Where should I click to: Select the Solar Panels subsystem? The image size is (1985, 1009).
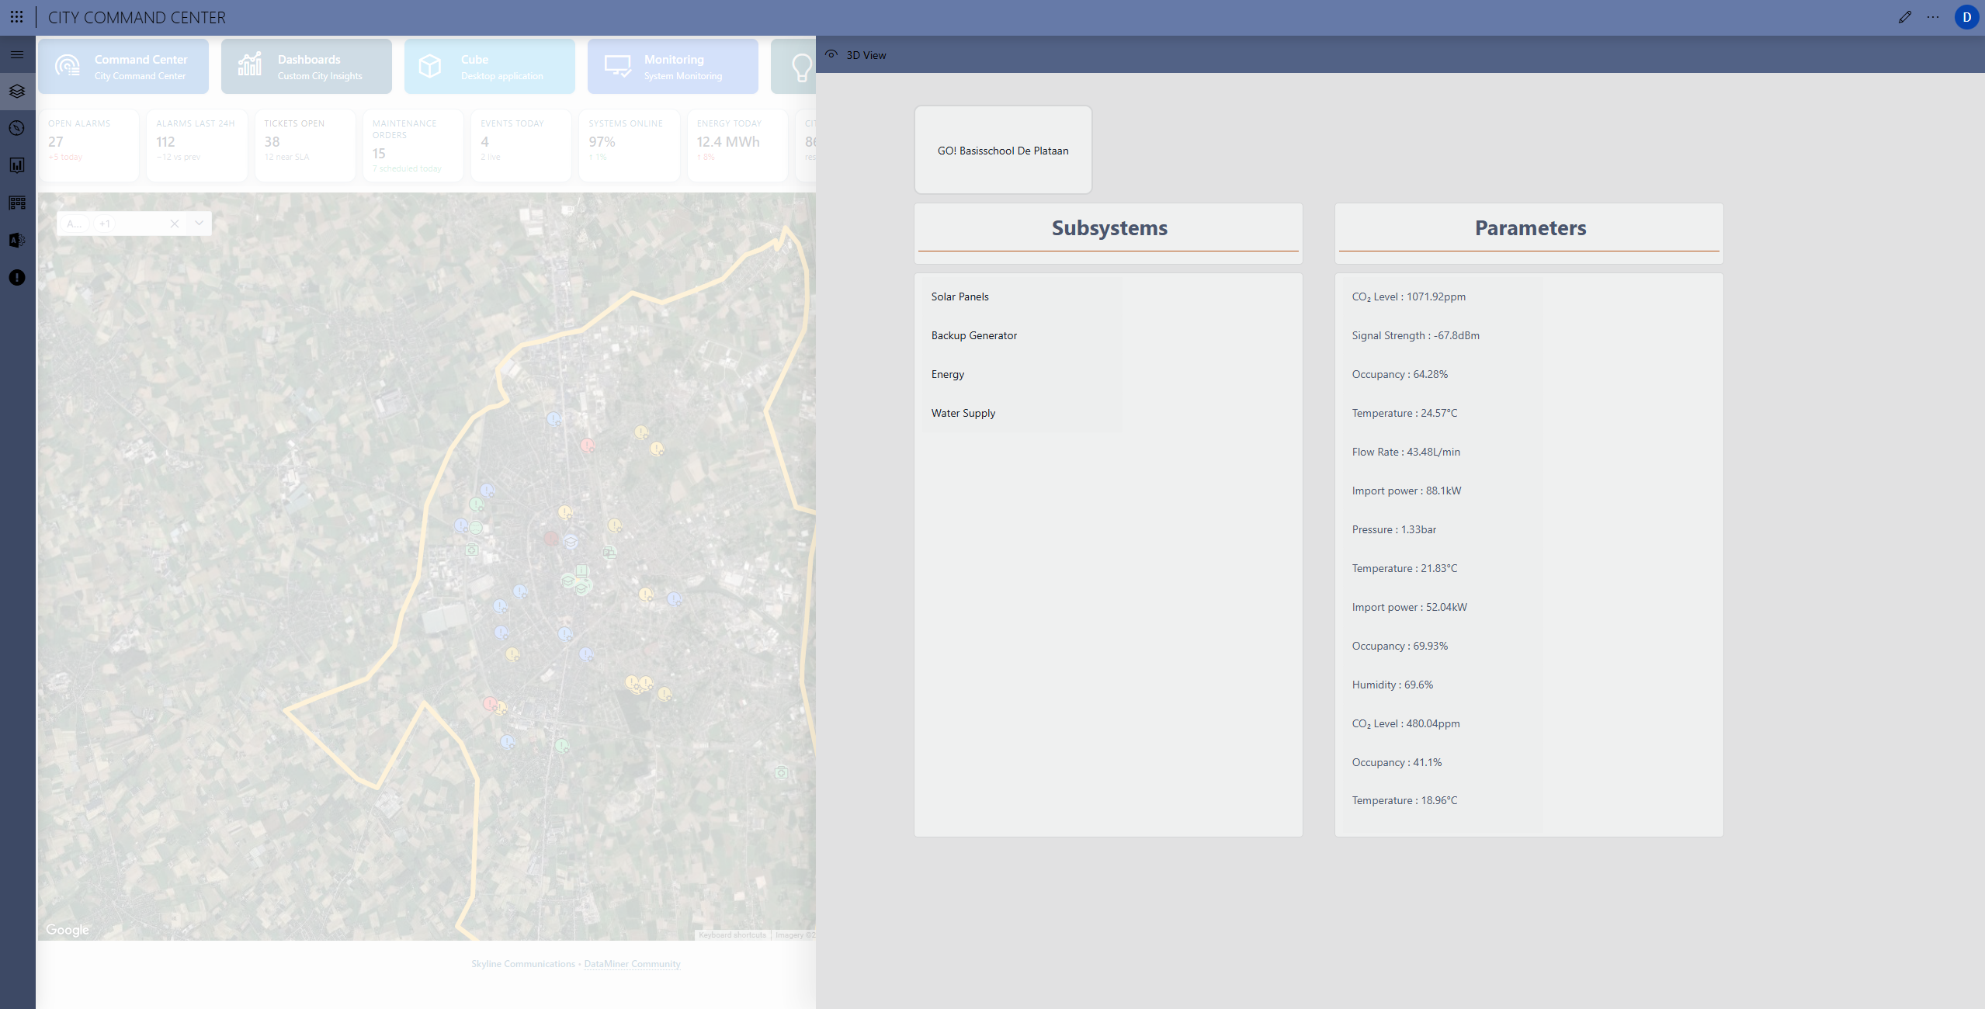click(x=960, y=296)
